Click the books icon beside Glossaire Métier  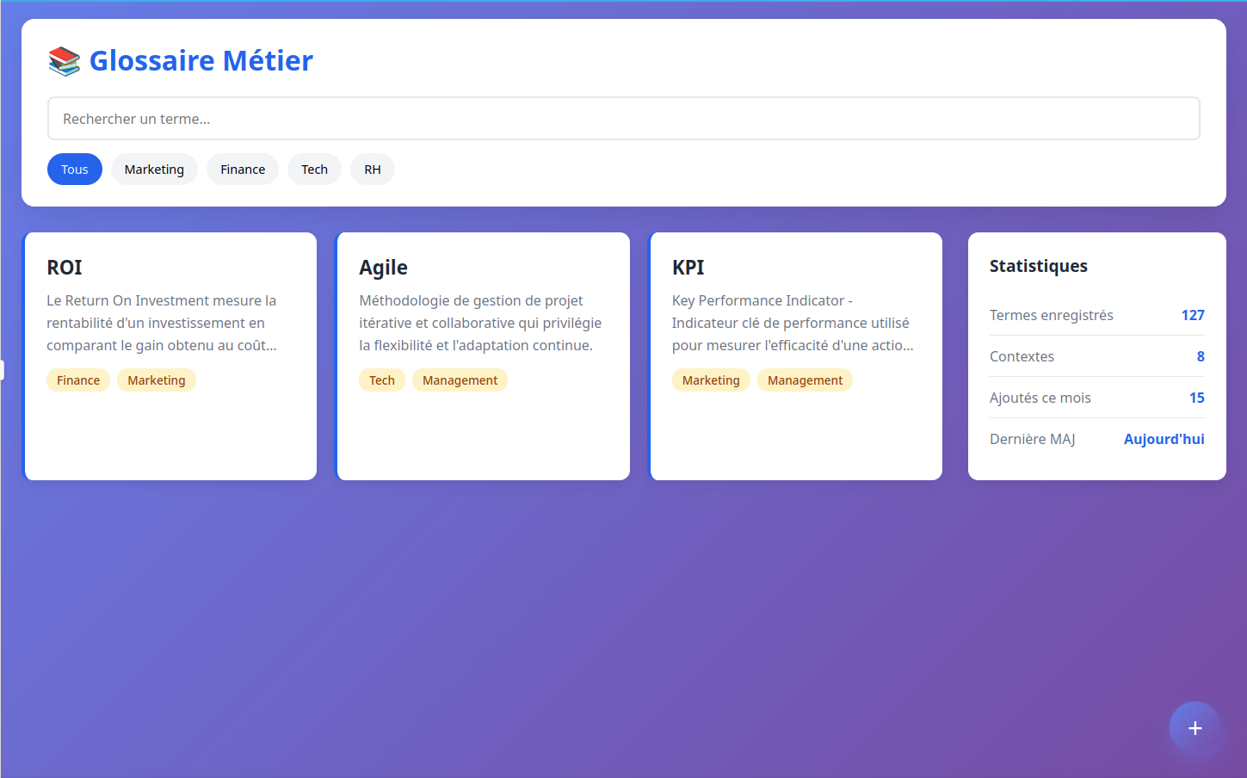tap(65, 61)
